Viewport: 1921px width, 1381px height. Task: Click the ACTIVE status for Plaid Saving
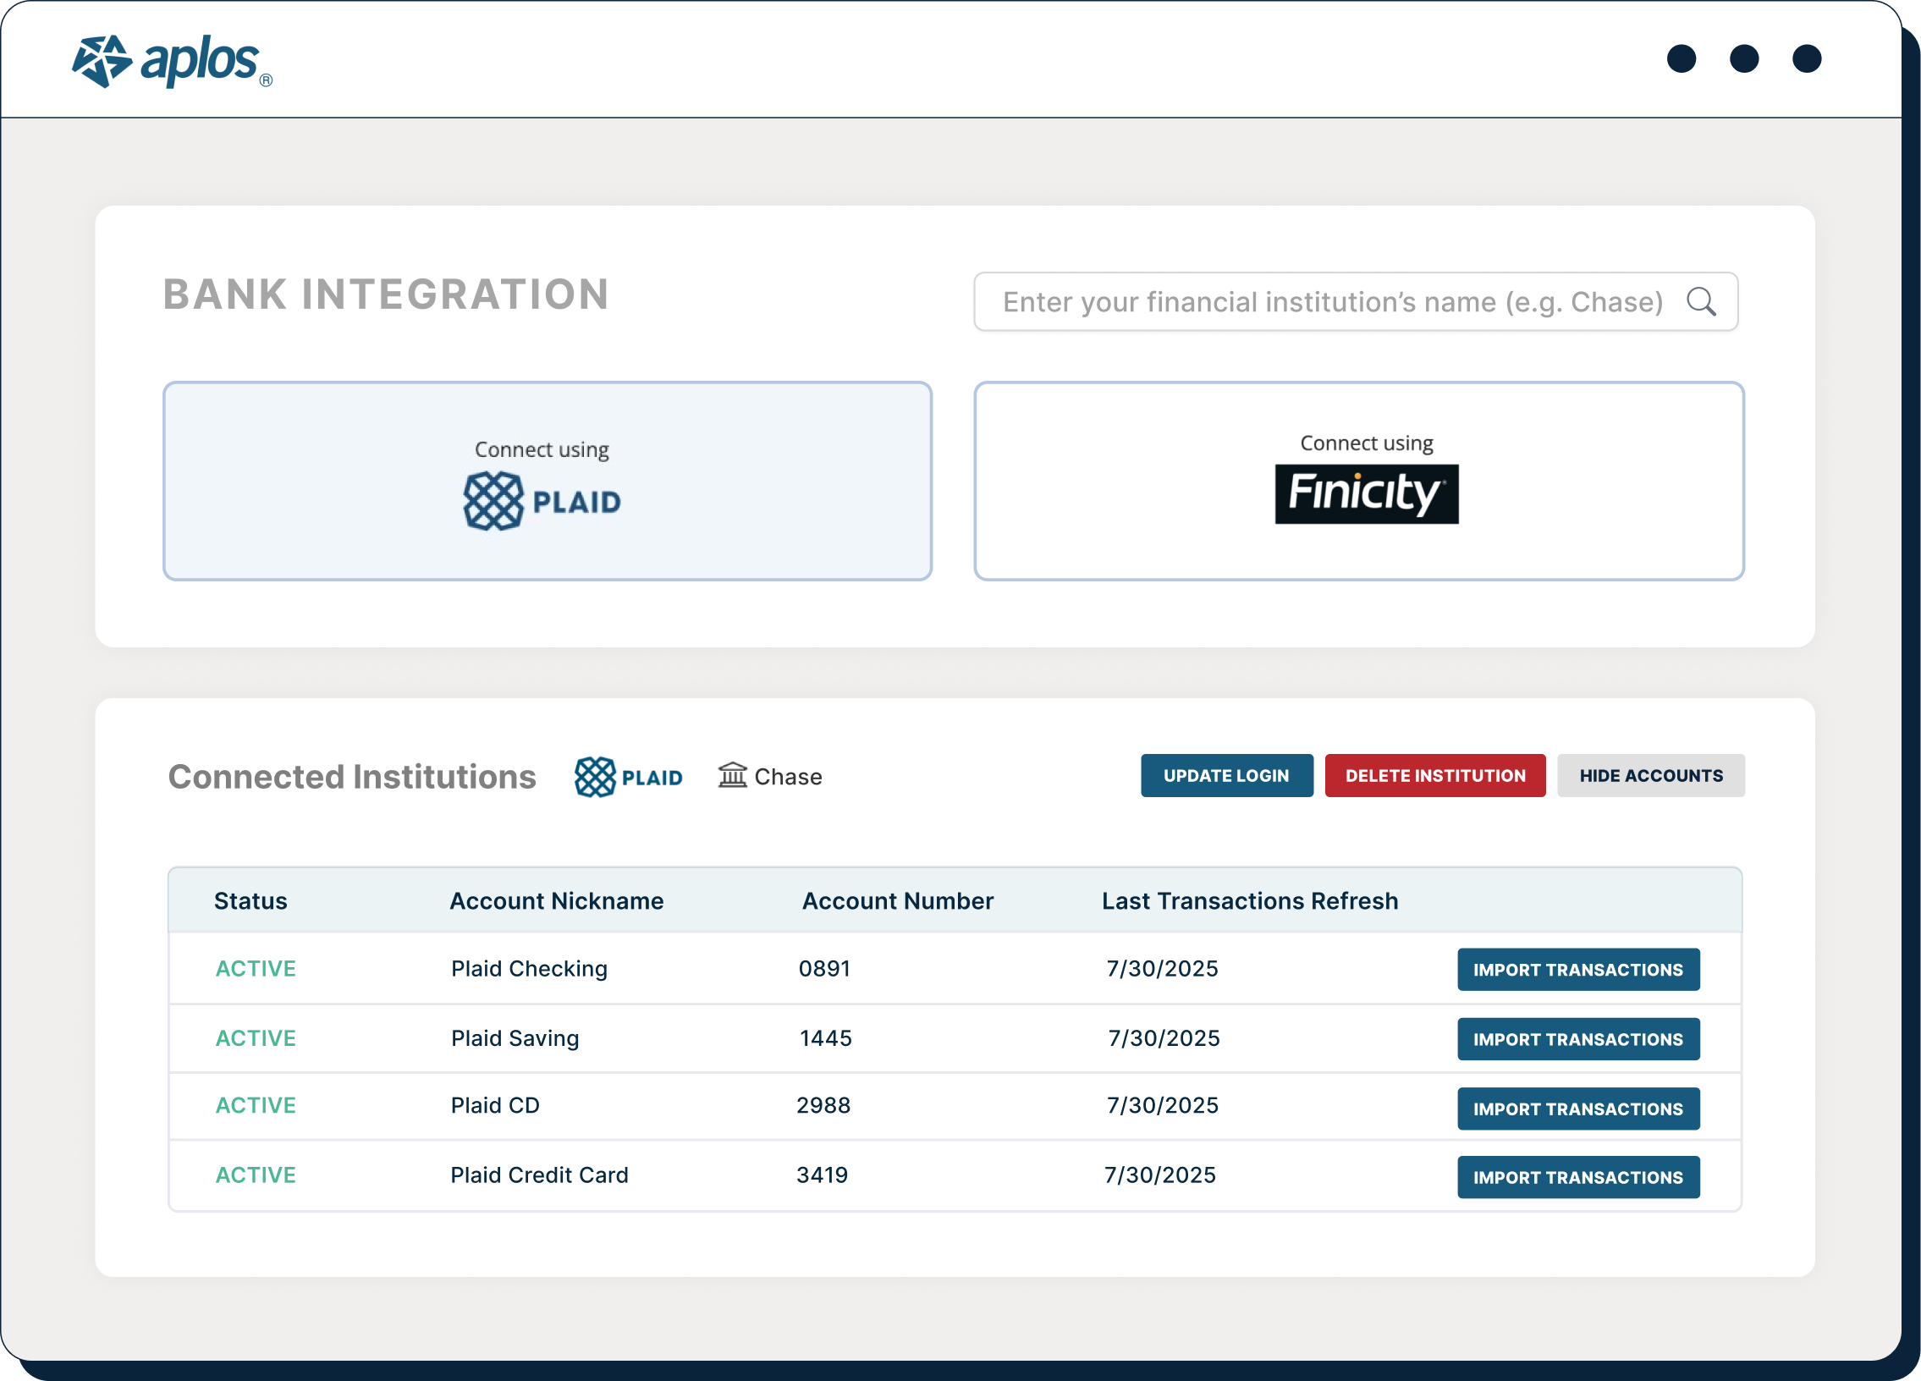[256, 1038]
